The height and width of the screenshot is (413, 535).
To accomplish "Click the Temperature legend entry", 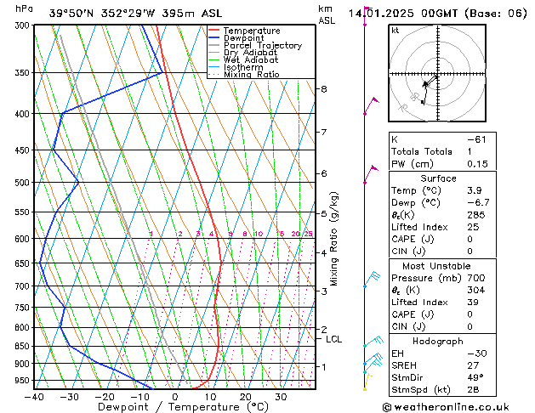I will (244, 31).
